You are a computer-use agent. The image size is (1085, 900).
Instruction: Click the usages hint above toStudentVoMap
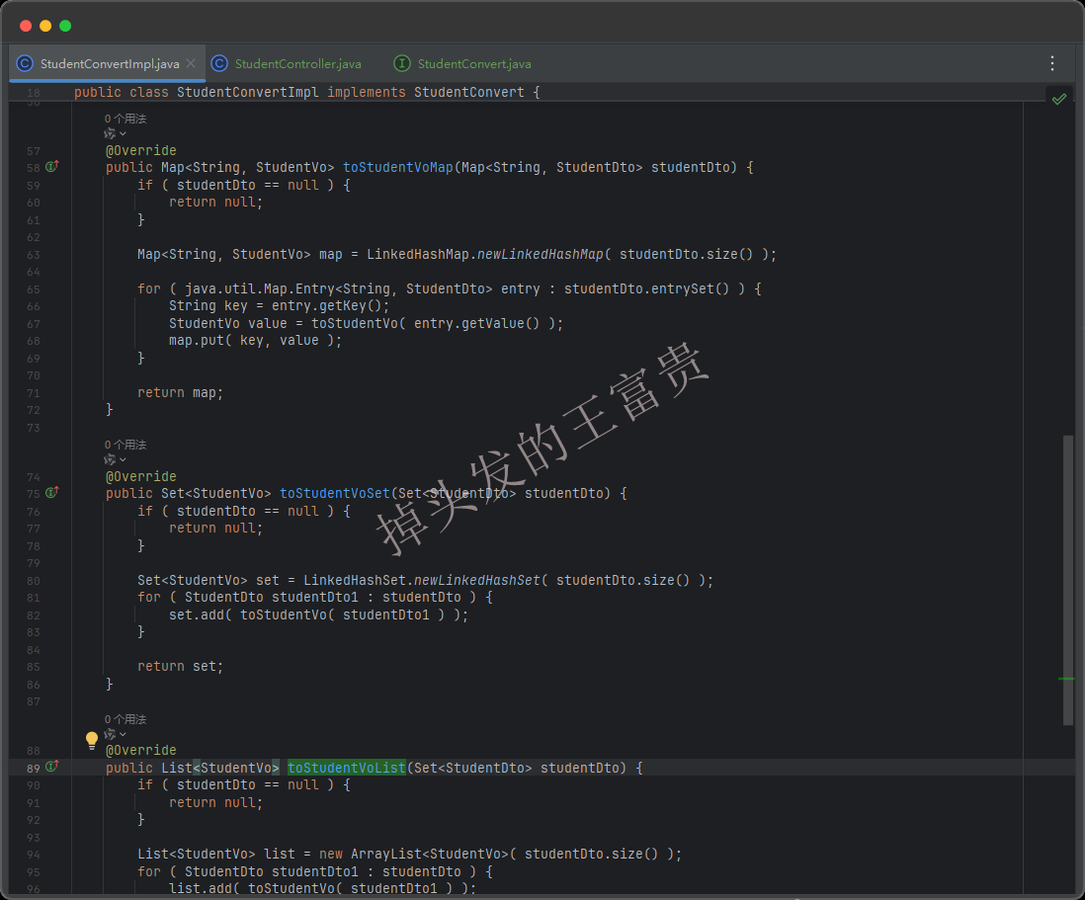tap(125, 119)
